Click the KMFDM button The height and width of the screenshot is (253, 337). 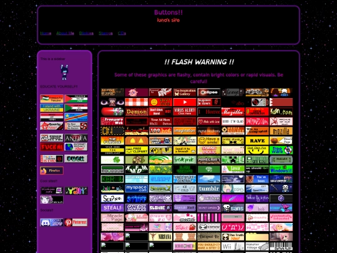[x=137, y=169]
